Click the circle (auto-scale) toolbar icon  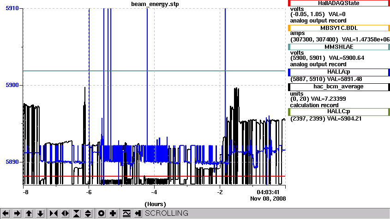101,213
